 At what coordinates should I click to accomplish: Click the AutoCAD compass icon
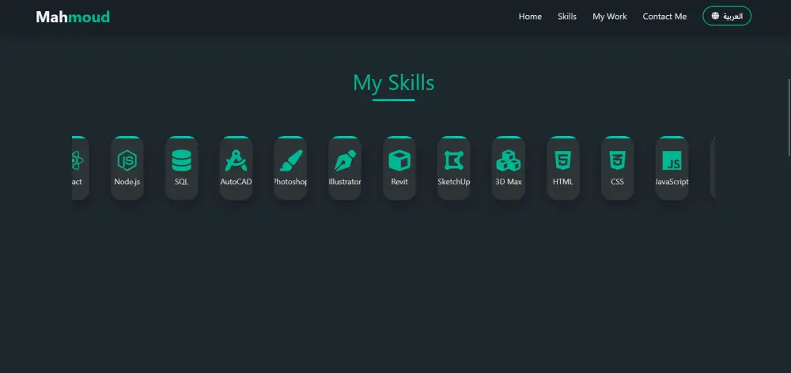tap(236, 160)
